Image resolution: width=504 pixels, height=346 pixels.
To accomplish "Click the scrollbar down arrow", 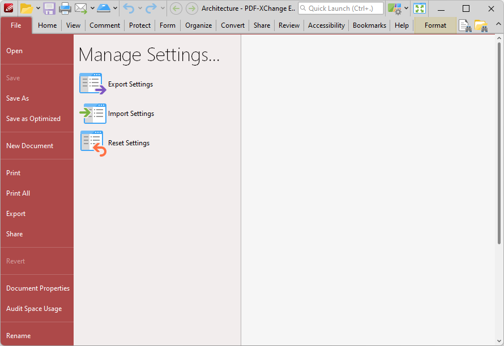I will click(x=499, y=341).
